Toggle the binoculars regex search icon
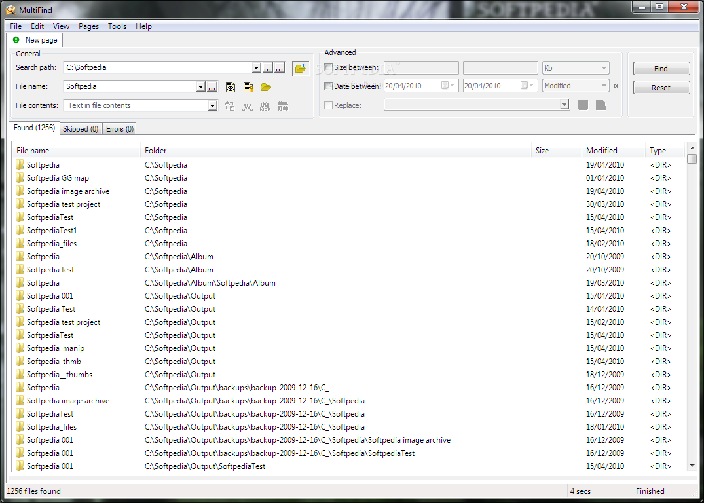Image resolution: width=704 pixels, height=503 pixels. (265, 106)
